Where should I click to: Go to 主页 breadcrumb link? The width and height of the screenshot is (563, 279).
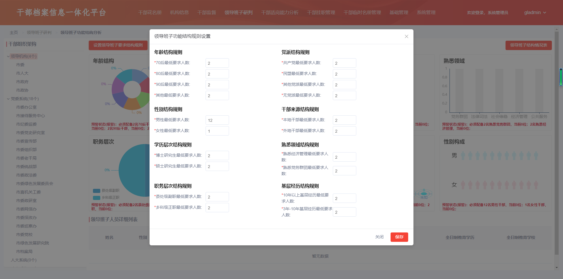point(14,32)
